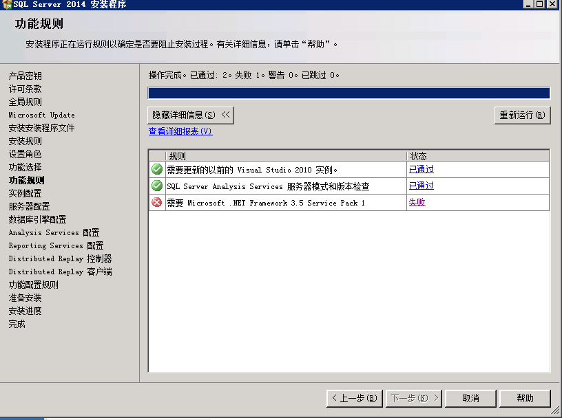Select Distributed Replay 控制器 step

coord(60,258)
